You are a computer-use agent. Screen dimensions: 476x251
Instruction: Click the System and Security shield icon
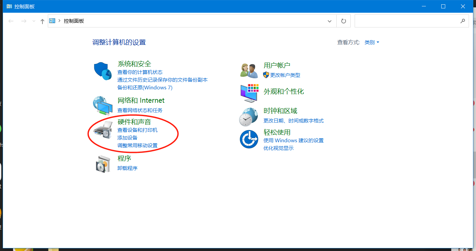coord(103,71)
